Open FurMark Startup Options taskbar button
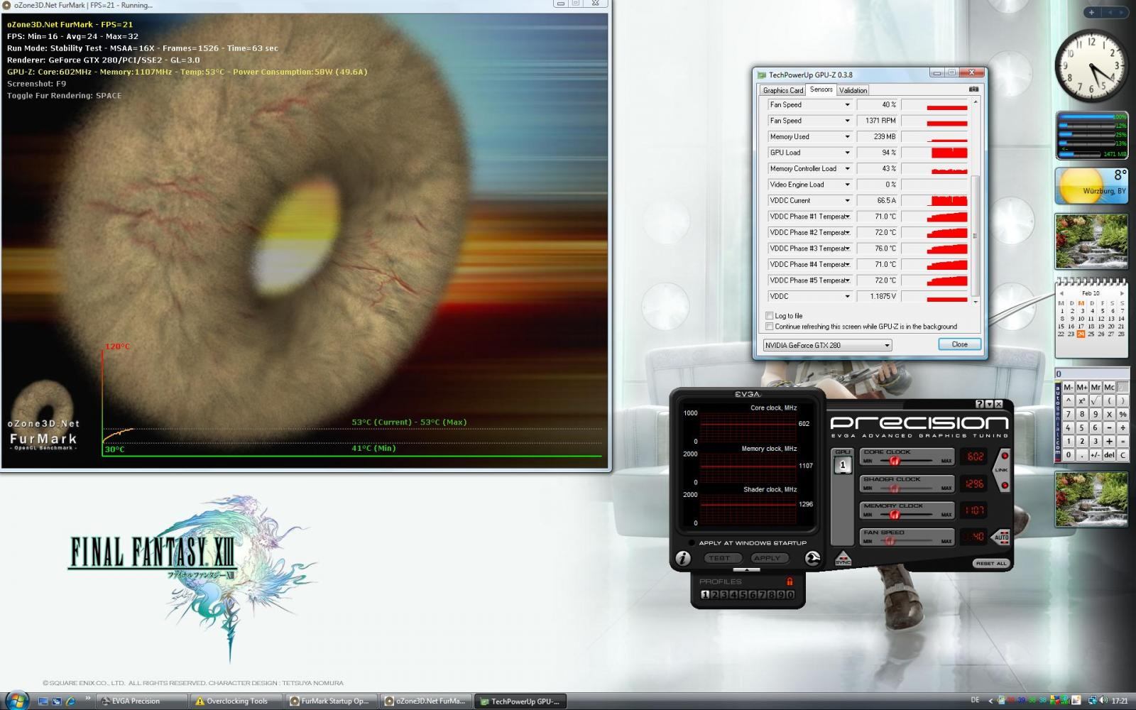 coord(332,701)
